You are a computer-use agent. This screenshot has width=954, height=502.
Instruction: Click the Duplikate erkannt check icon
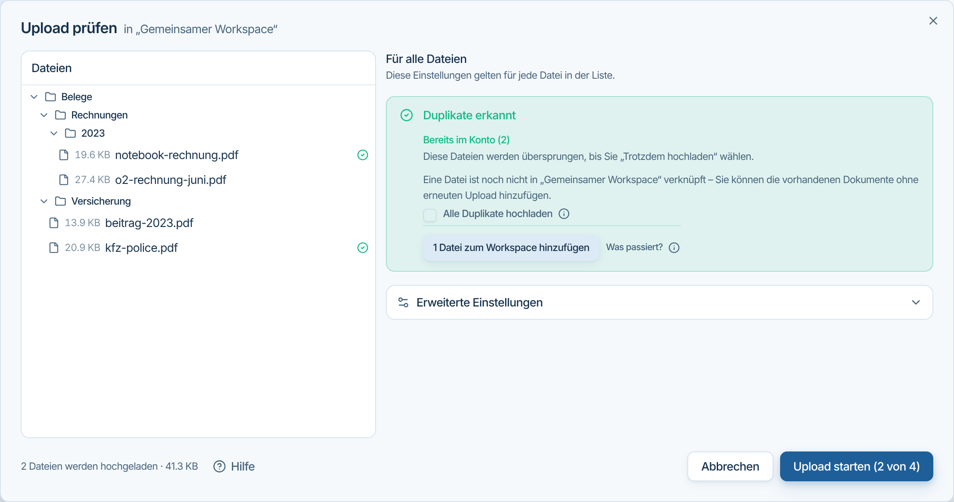[x=407, y=115]
